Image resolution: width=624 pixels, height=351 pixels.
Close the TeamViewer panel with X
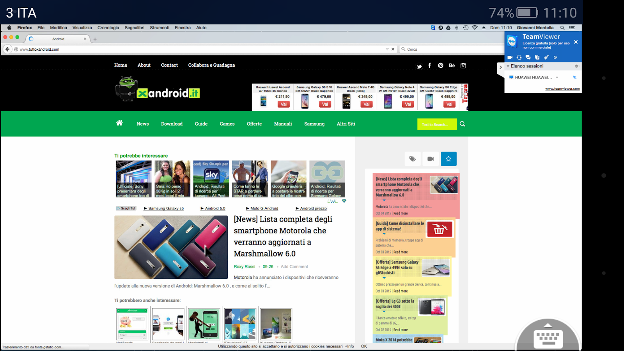coord(576,42)
